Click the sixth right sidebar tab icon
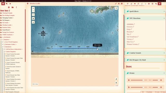The height and width of the screenshot is (93, 166). point(145,4)
